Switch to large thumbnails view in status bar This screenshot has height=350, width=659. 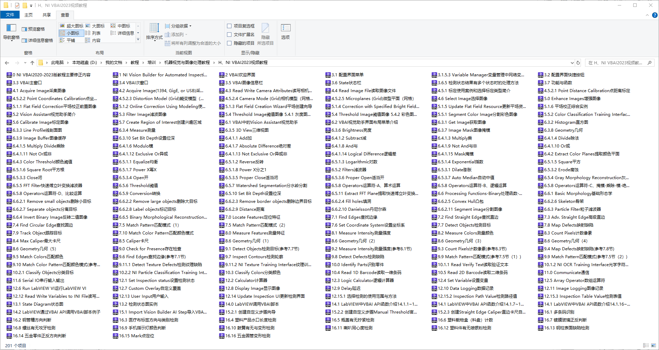coord(653,345)
